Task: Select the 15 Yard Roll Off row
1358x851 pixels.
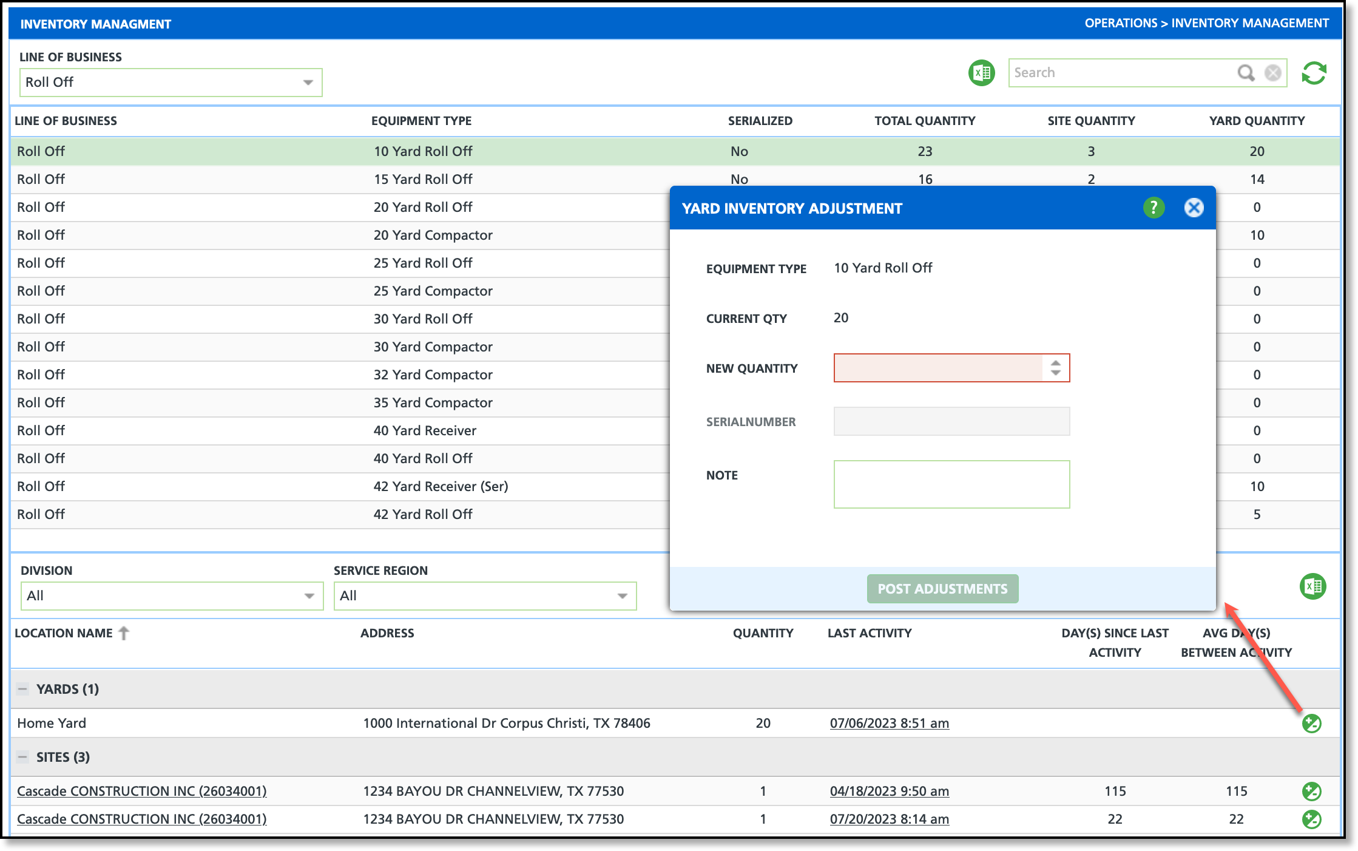Action: [423, 180]
